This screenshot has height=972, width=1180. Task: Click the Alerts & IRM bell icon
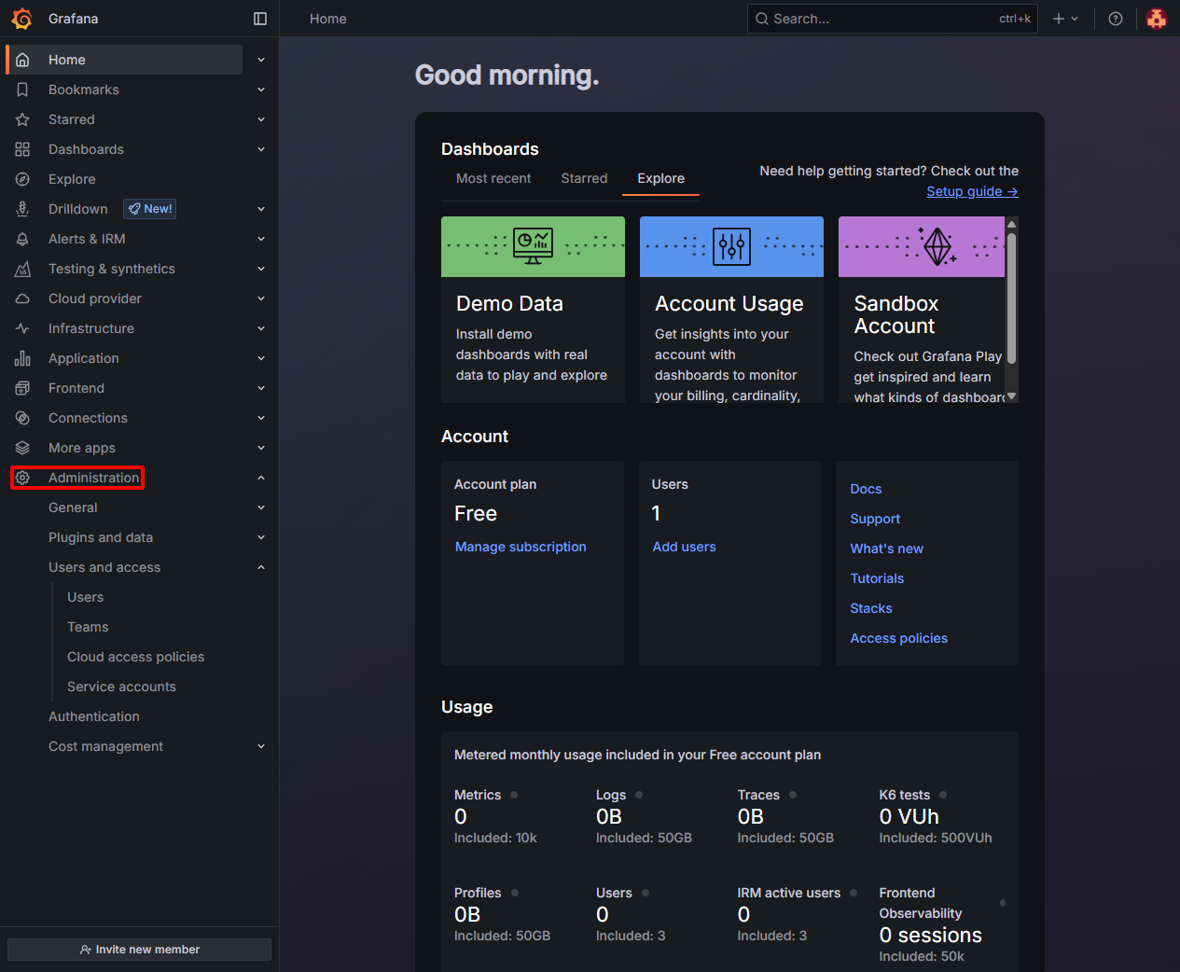(22, 239)
